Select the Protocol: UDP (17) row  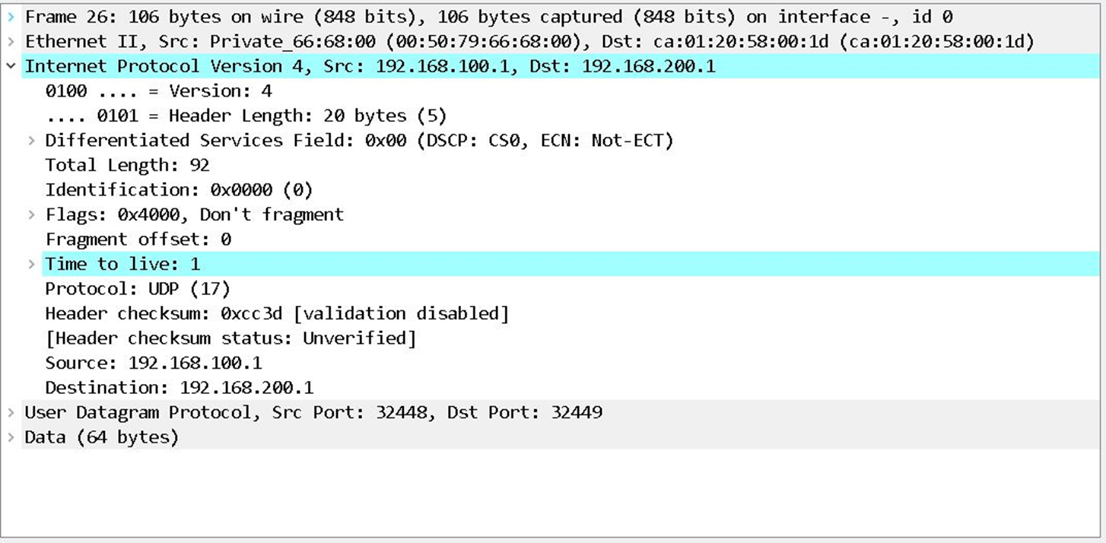137,288
